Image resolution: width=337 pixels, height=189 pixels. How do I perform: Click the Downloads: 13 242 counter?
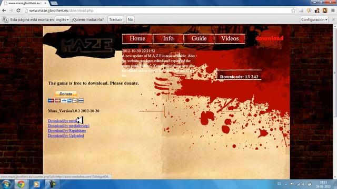pos(239,77)
